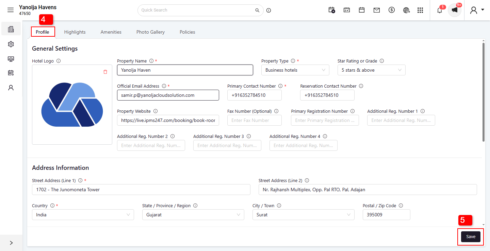Image resolution: width=490 pixels, height=251 pixels.
Task: Open the Star Rating or Grade dropdown
Action: (372, 70)
